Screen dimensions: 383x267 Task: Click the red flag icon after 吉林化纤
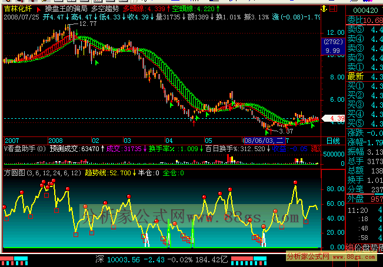tap(38, 9)
